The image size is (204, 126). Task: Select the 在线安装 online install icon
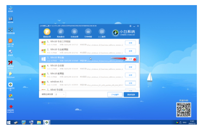pyautogui.click(x=74, y=33)
